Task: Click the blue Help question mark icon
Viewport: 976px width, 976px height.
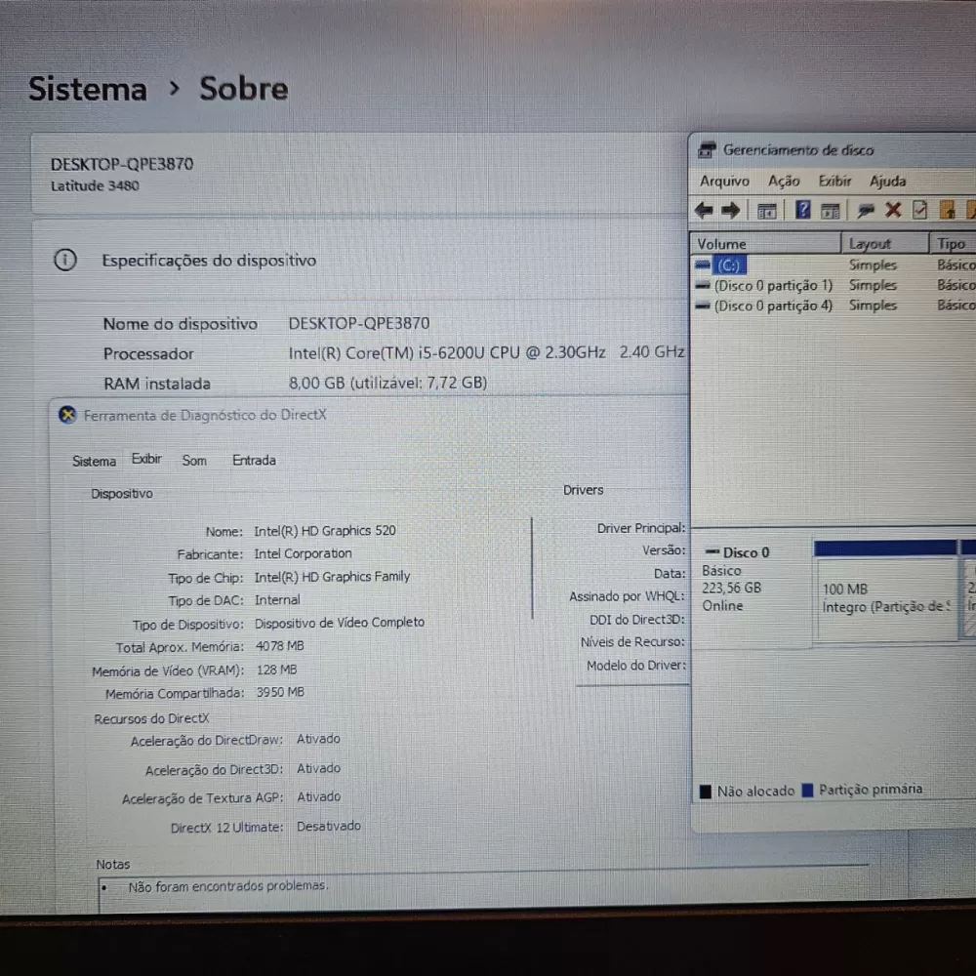Action: click(802, 210)
